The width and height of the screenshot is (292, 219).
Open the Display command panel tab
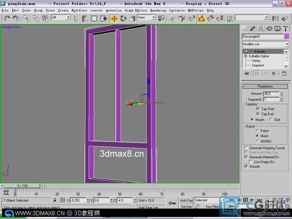coord(277,28)
